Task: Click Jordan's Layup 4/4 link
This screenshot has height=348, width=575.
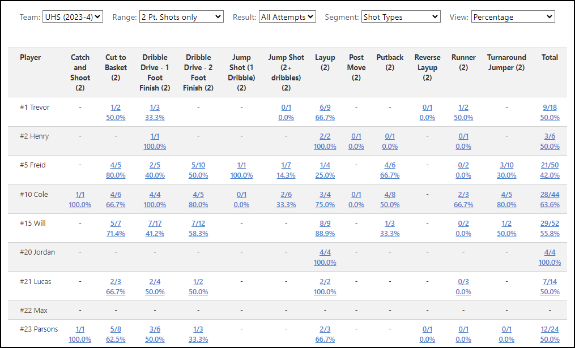Action: coord(325,252)
